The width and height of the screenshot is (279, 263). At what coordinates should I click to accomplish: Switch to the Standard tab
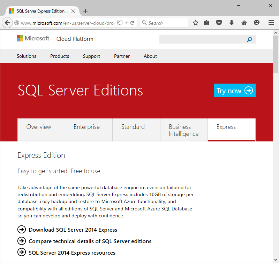(136, 130)
